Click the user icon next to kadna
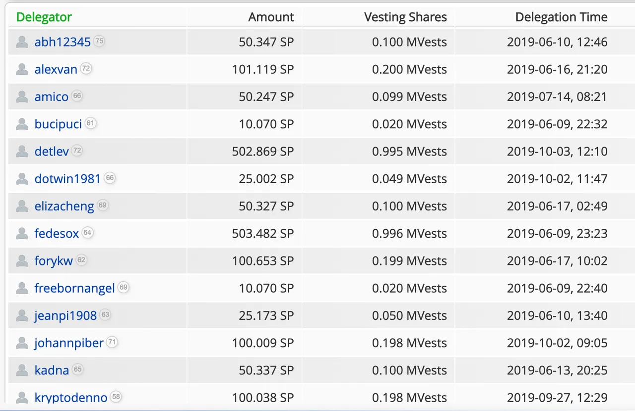 tap(22, 370)
